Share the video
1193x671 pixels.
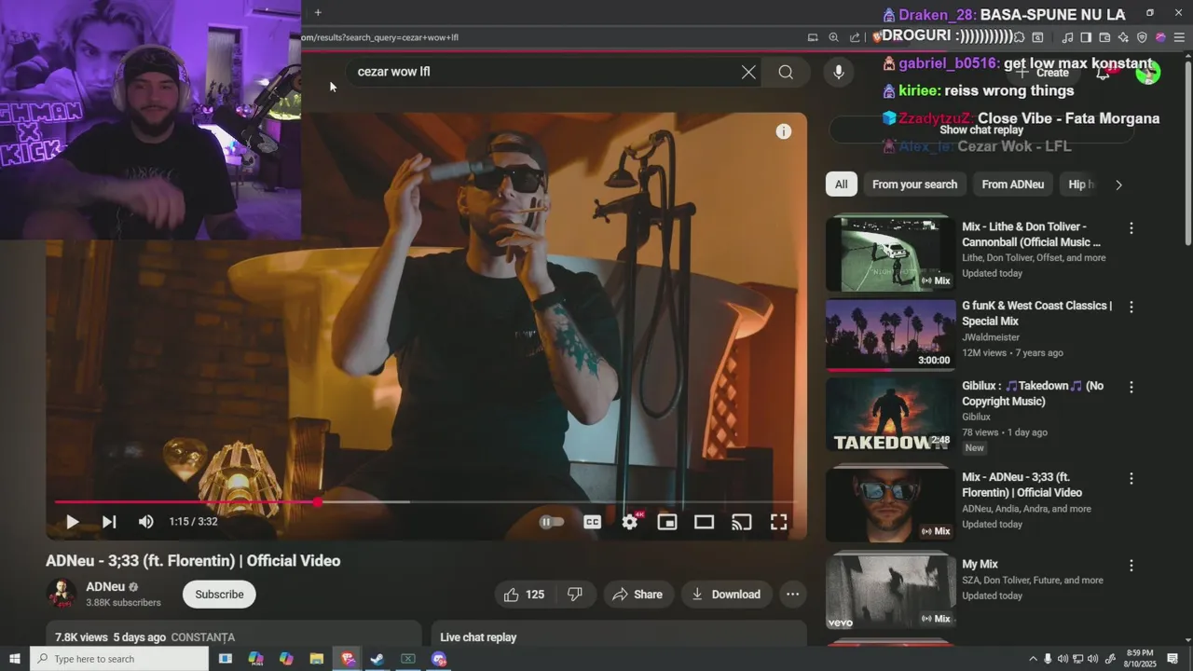click(x=638, y=595)
